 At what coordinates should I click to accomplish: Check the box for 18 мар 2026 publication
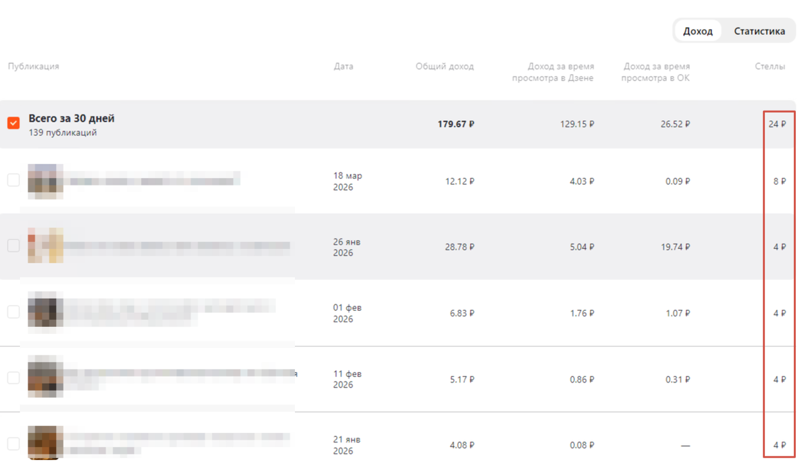point(13,180)
